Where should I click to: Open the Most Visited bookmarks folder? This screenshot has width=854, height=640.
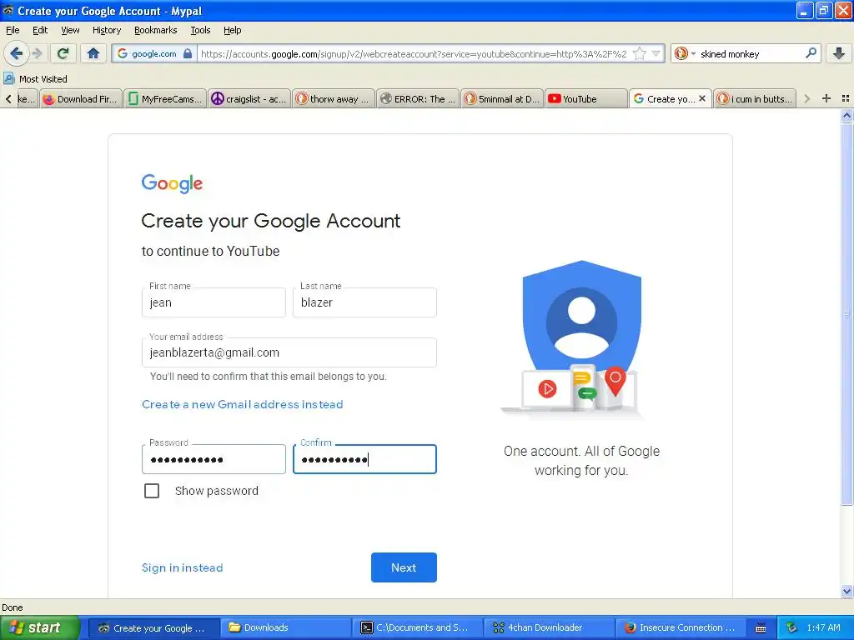coord(35,79)
